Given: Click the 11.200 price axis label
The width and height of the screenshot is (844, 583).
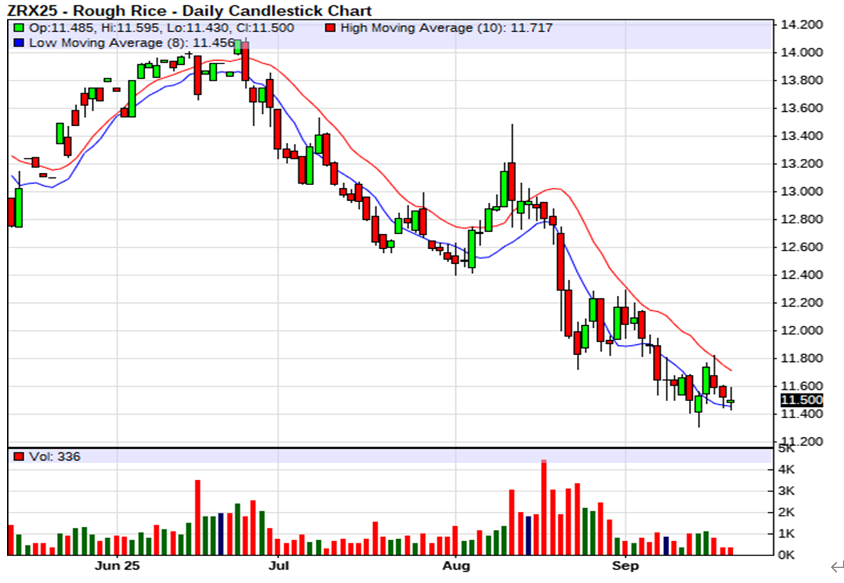Looking at the screenshot, I should click(799, 442).
